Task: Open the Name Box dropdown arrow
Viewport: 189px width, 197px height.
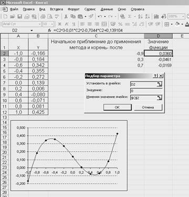Action: pos(31,30)
